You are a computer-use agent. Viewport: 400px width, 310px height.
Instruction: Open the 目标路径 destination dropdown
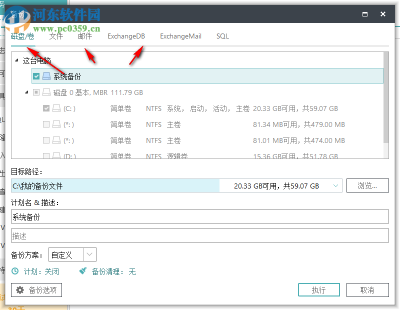[335, 185]
